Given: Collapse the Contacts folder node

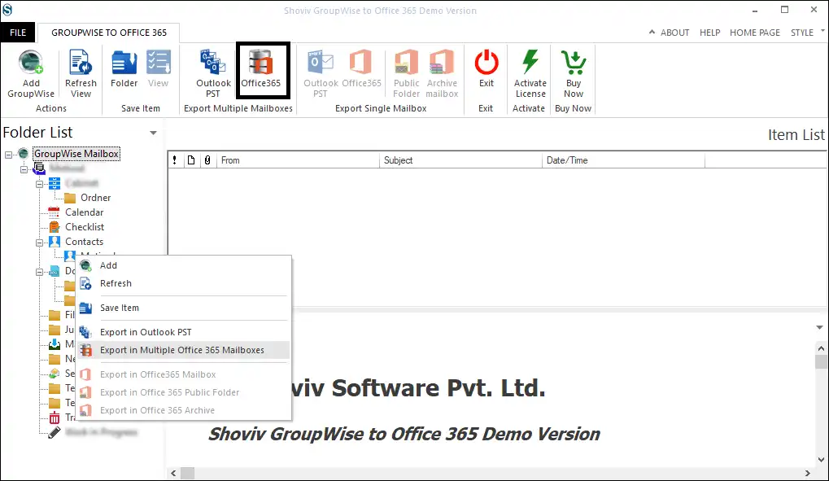Looking at the screenshot, I should pos(40,243).
